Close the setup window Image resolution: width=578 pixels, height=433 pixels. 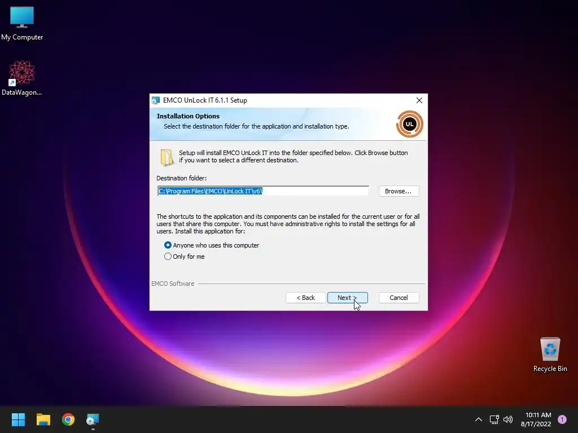(419, 100)
